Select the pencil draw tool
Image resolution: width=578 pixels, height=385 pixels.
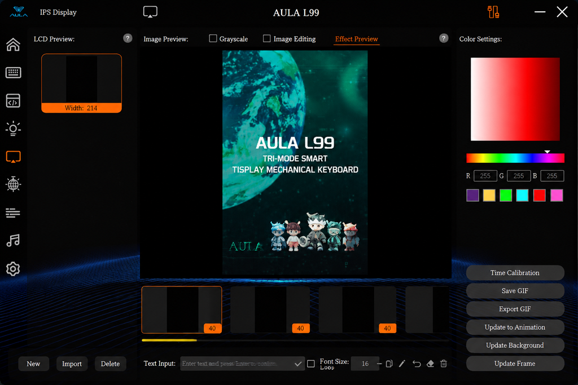pos(402,364)
